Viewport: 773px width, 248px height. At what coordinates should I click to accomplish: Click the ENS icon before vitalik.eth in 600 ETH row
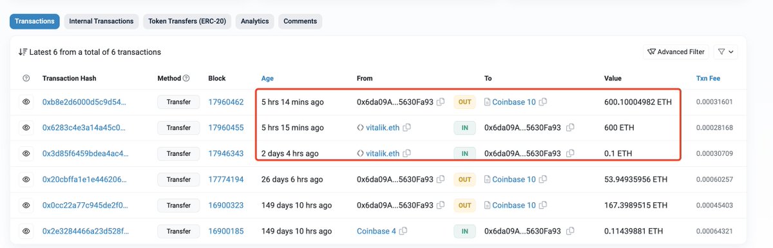pos(360,128)
